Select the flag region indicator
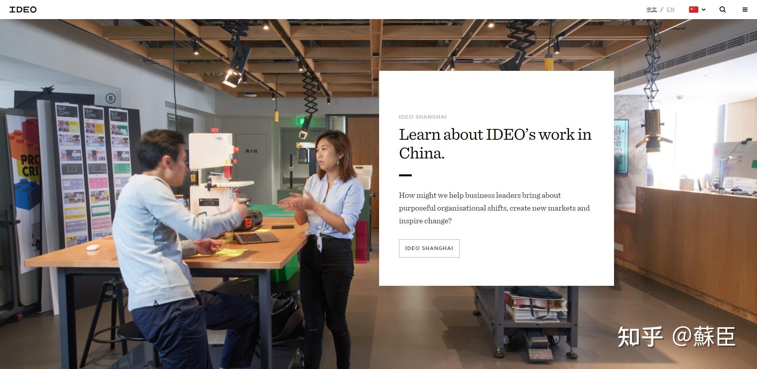Viewport: 757px width, 369px height. coord(693,9)
